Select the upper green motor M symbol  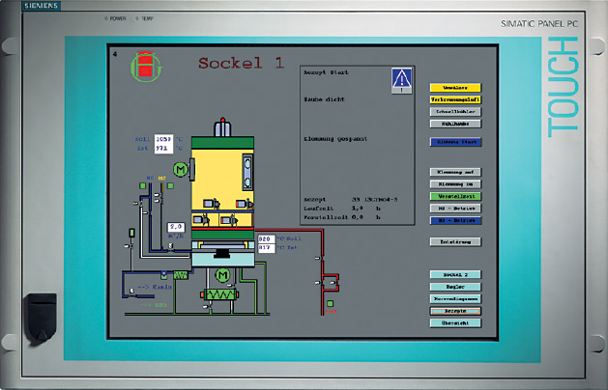[x=181, y=170]
